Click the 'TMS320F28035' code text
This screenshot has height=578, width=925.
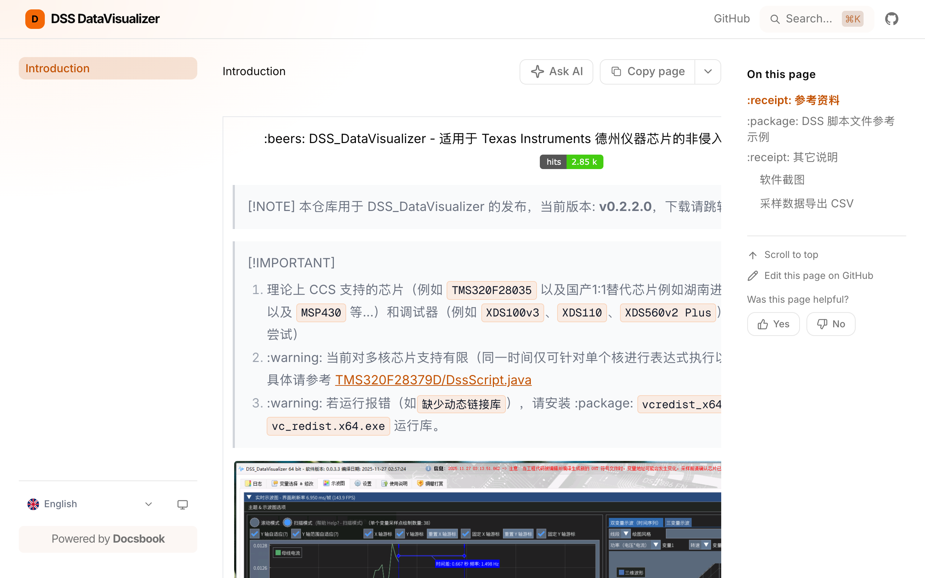click(491, 290)
